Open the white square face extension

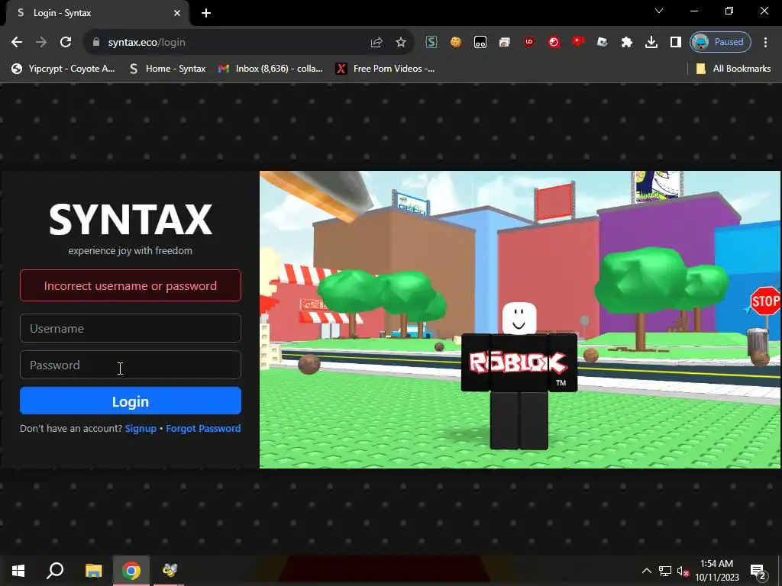click(480, 43)
